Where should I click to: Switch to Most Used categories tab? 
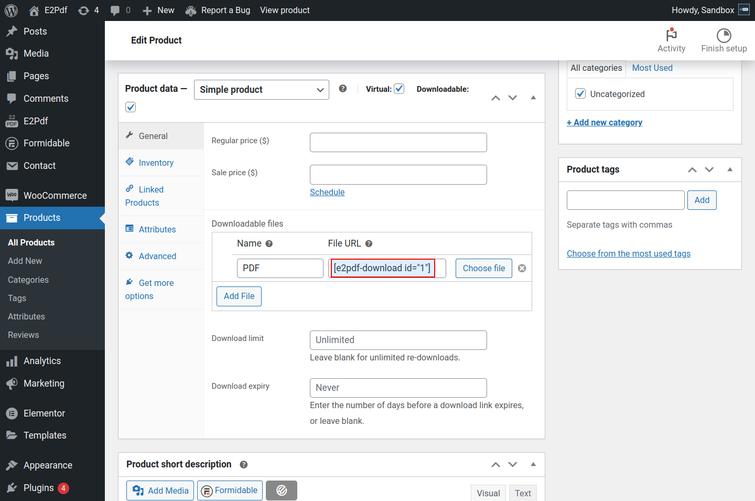[652, 68]
